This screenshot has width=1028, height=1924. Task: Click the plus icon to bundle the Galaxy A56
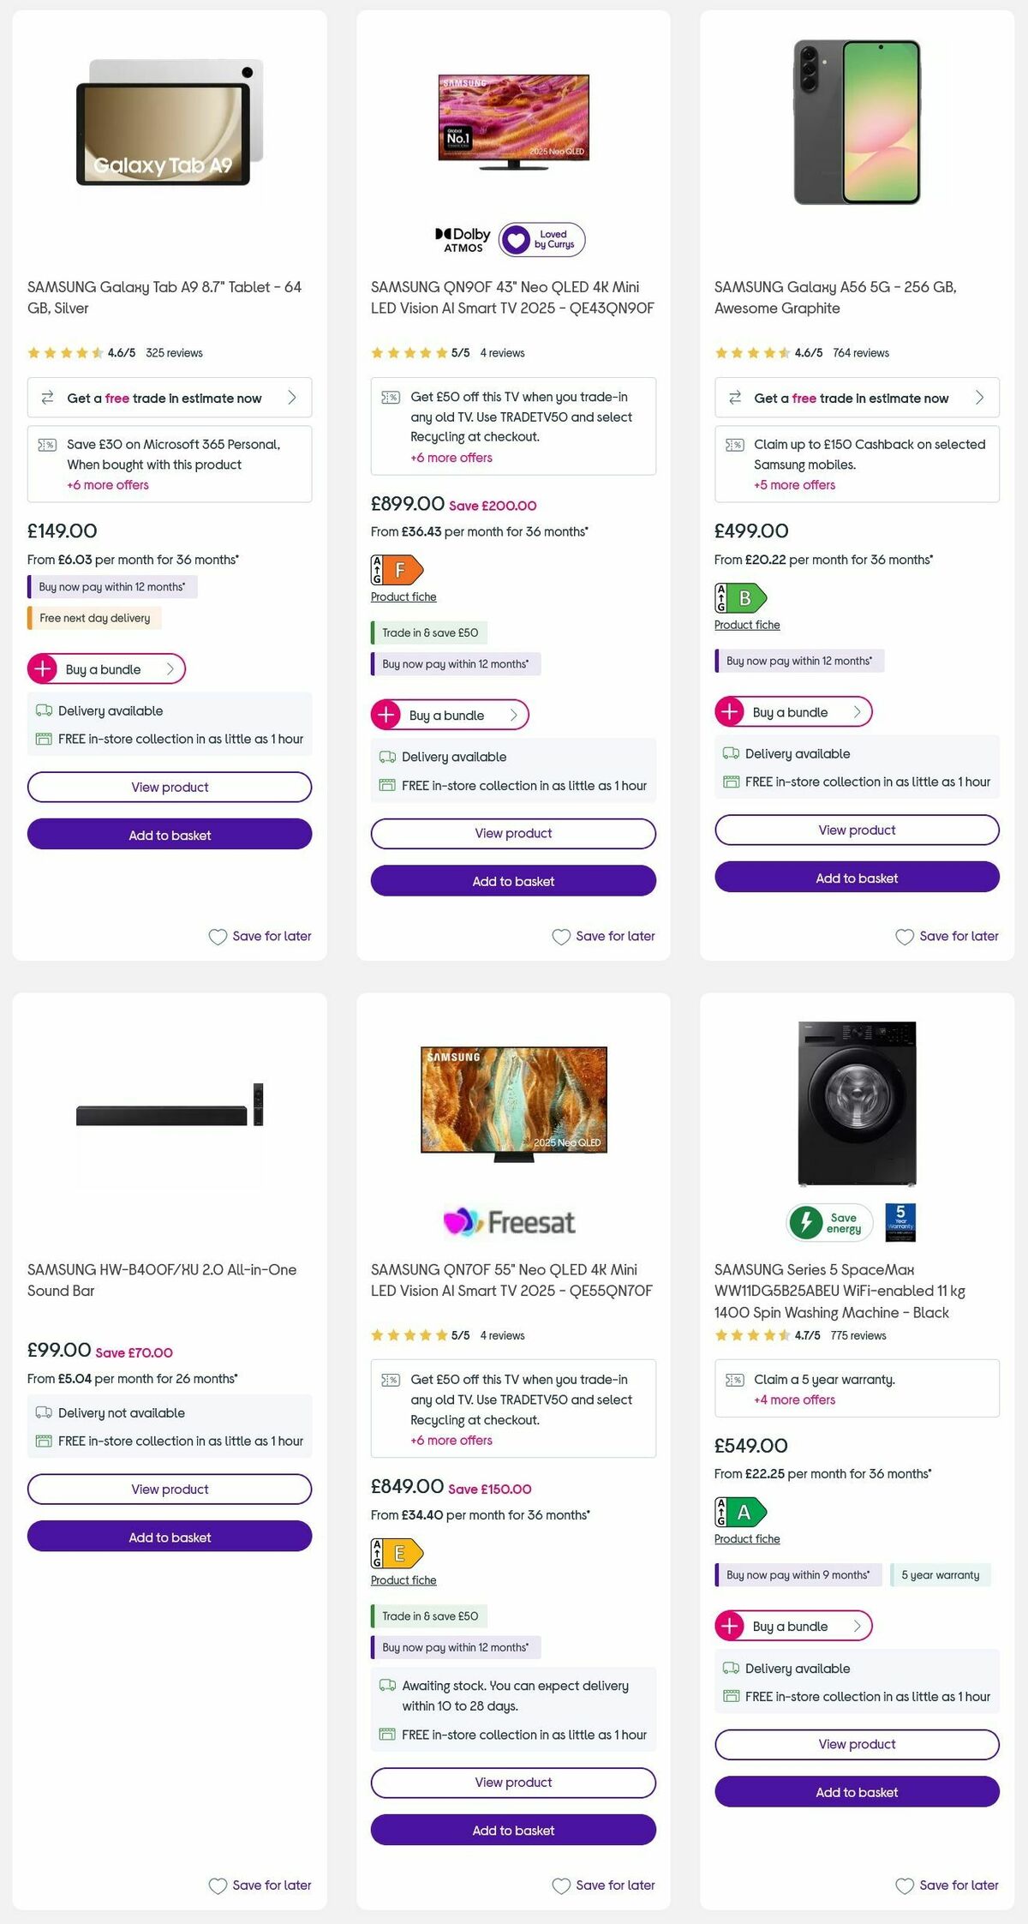pos(729,711)
